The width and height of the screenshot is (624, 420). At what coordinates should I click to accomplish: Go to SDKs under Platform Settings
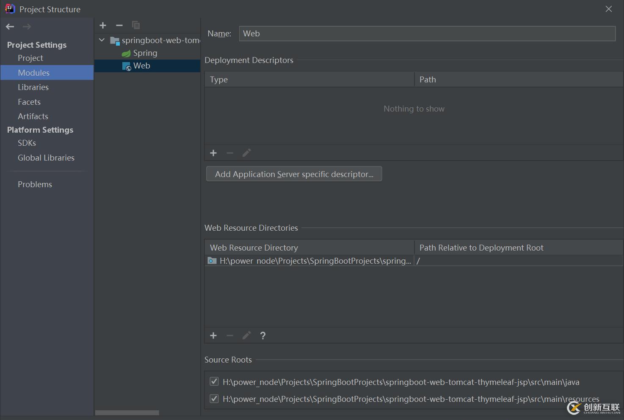tap(27, 143)
